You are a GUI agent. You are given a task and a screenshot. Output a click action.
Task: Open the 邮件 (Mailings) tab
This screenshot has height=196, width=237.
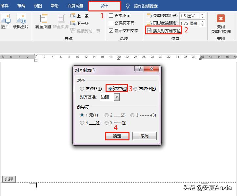coord(5,6)
